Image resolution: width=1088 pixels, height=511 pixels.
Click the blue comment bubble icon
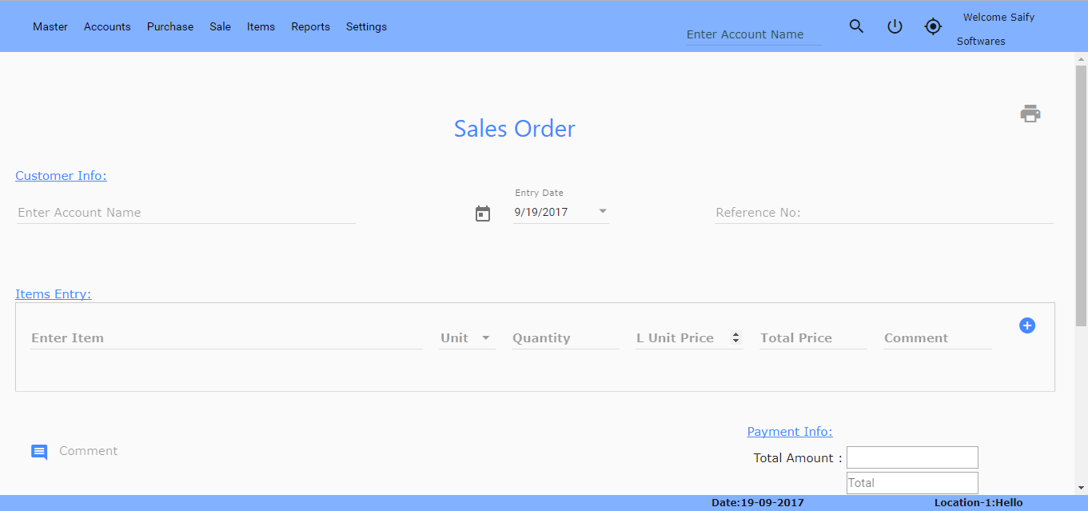(39, 452)
